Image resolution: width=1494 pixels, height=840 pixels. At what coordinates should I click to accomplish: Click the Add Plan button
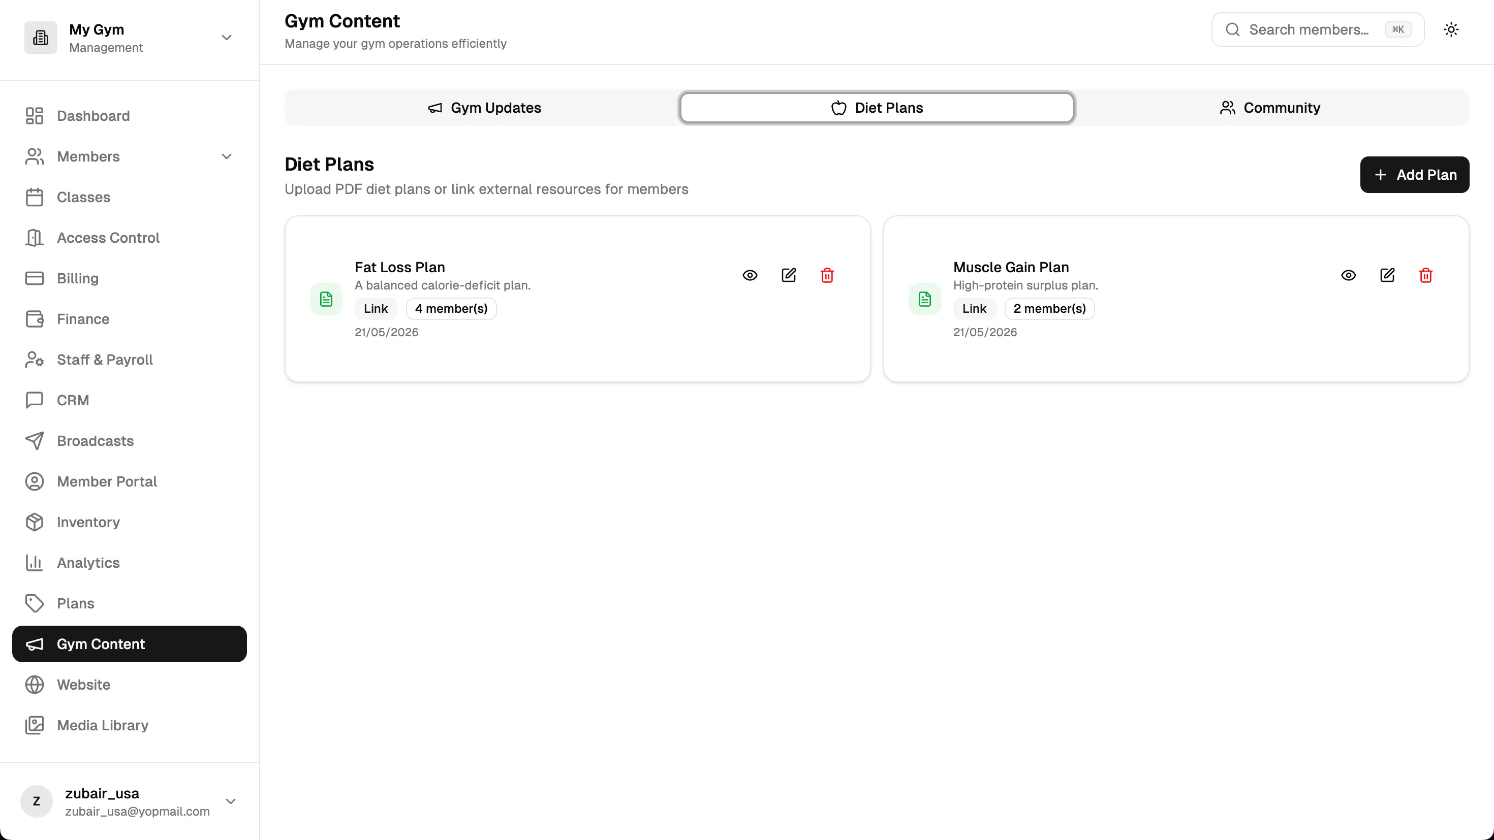(1415, 175)
